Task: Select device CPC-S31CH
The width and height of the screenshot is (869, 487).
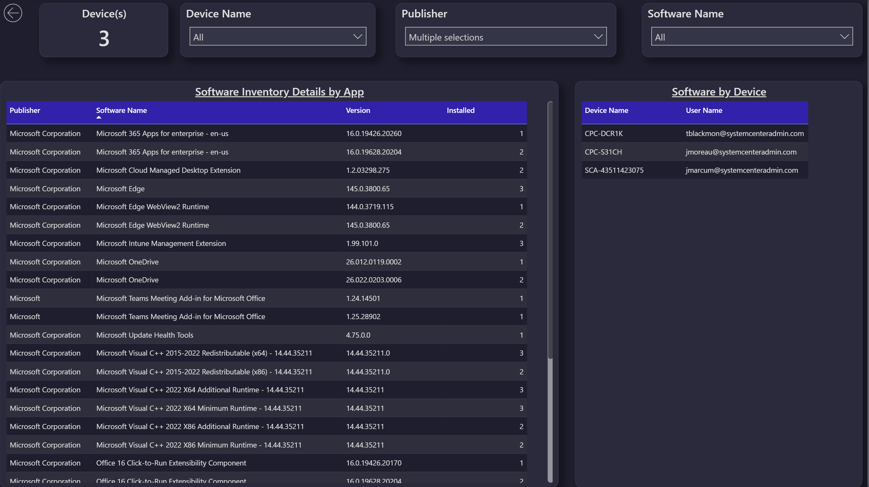Action: (603, 152)
